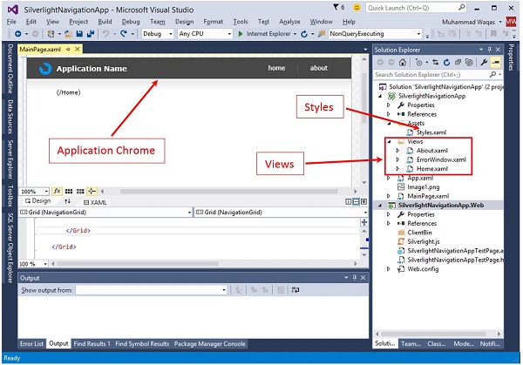Click the home link in designer

276,68
